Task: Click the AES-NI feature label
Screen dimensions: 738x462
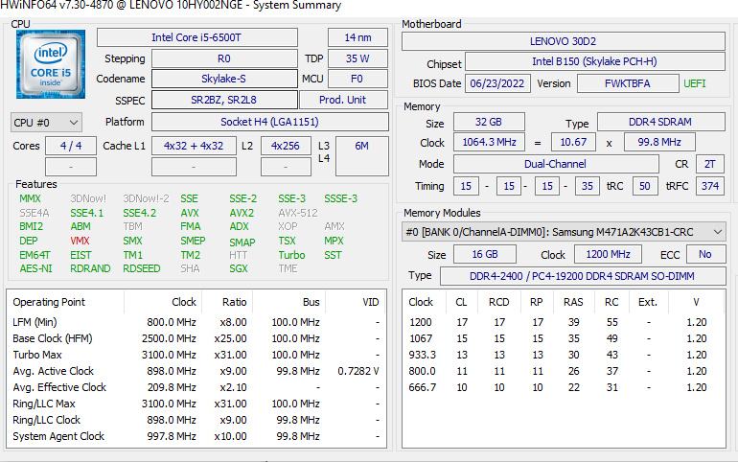Action: pos(35,269)
